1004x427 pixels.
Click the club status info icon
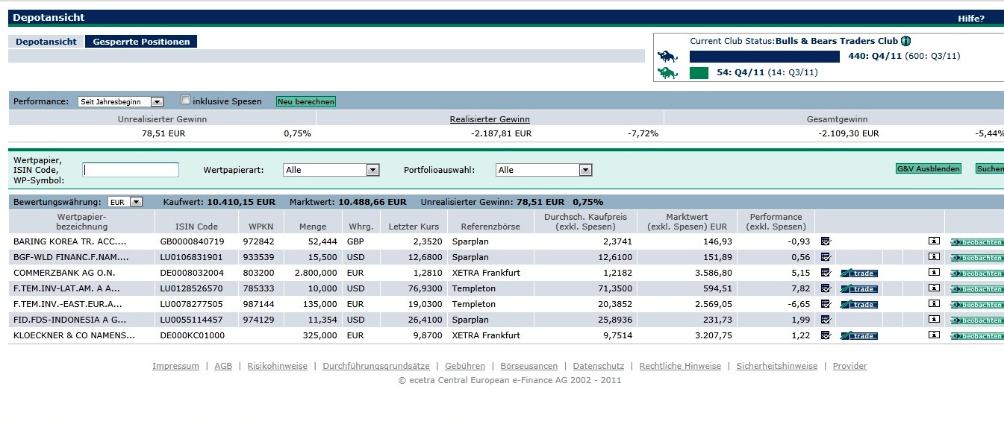coord(905,42)
